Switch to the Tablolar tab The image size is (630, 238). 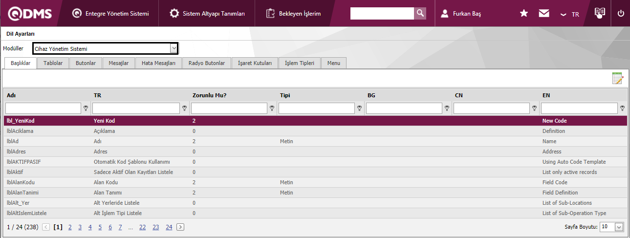53,63
